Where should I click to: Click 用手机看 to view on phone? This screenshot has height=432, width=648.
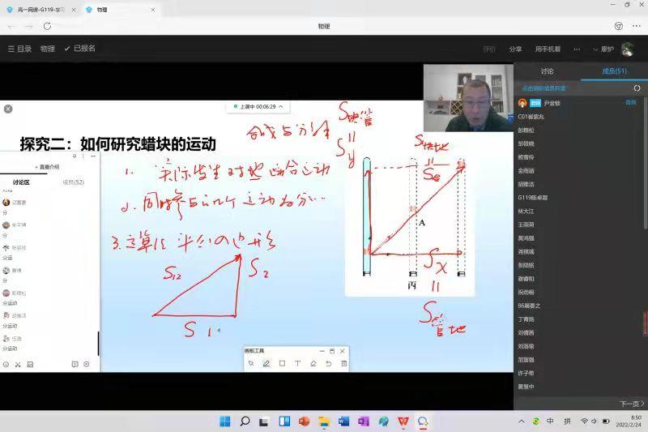[548, 49]
